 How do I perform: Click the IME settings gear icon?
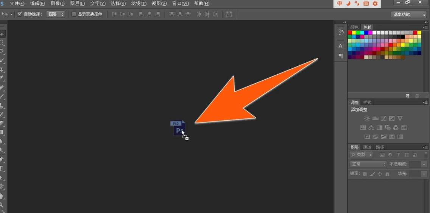point(375,3)
